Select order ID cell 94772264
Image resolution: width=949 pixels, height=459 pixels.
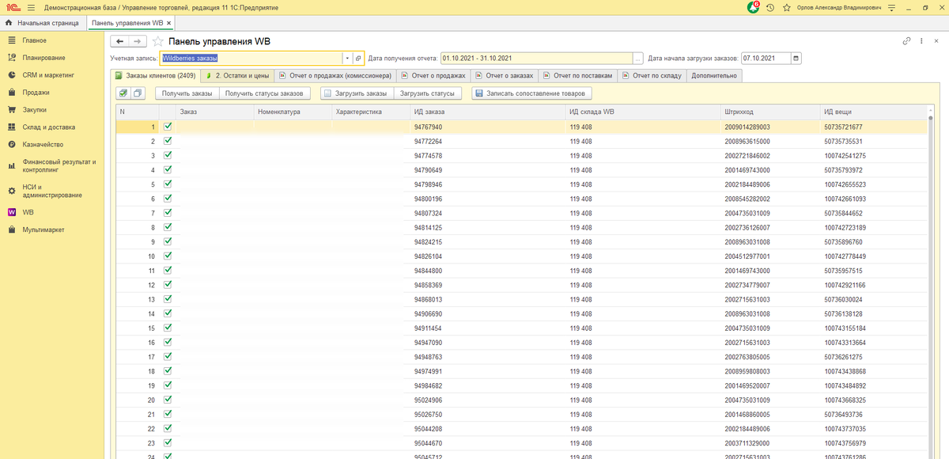click(488, 141)
